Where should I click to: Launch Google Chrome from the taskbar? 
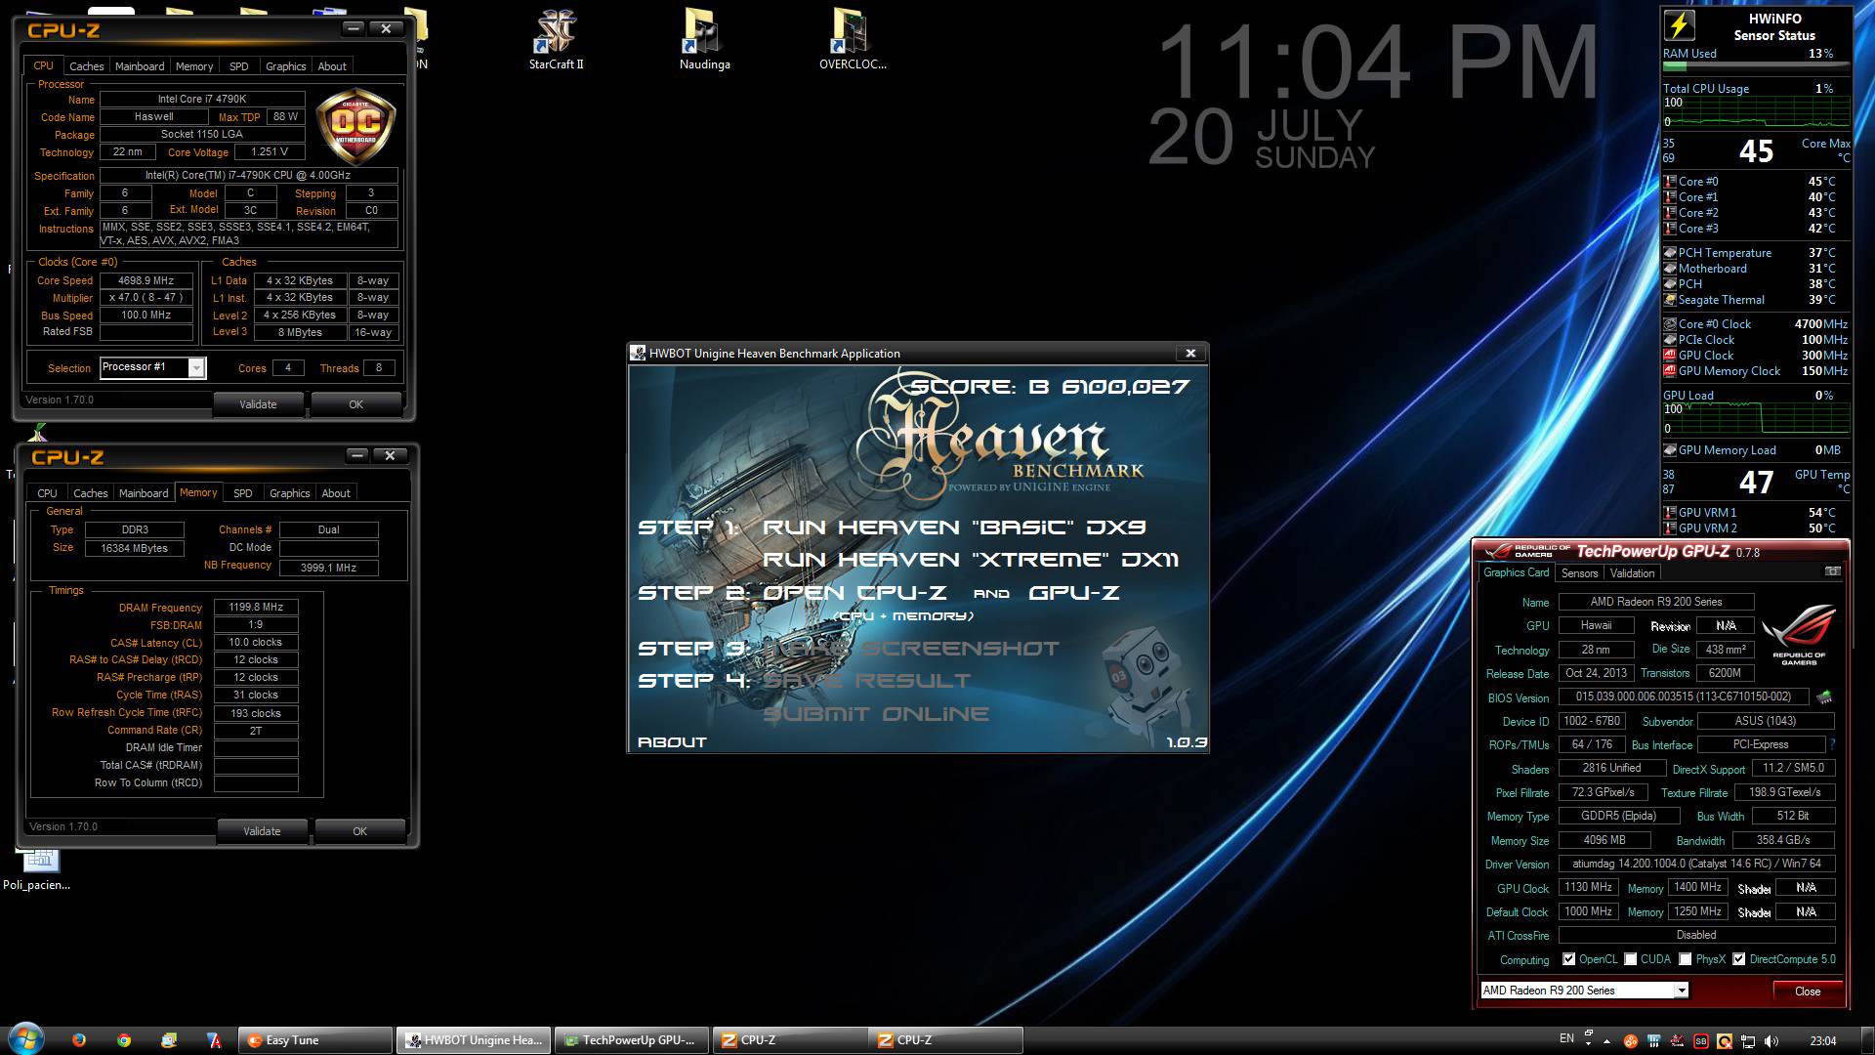click(124, 1040)
